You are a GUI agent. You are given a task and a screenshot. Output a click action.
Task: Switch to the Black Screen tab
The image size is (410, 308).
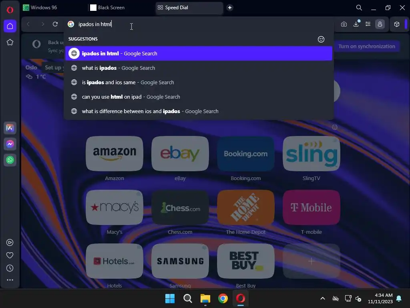pyautogui.click(x=121, y=8)
